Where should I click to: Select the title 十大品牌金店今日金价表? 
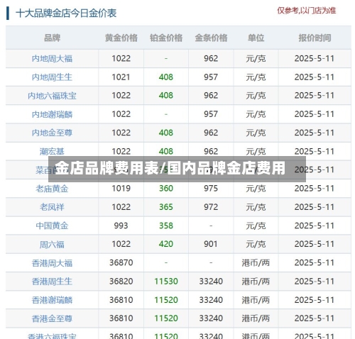click(x=66, y=13)
